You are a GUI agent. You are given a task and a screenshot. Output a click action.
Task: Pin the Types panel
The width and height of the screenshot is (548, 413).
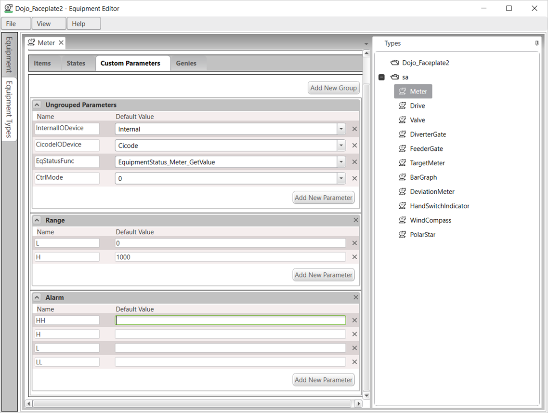click(x=537, y=43)
